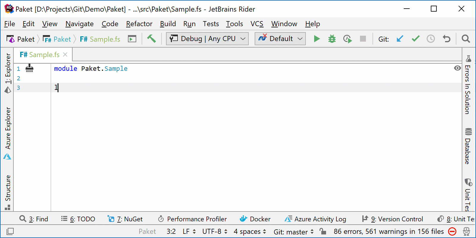This screenshot has width=476, height=238.
Task: Run the Default configuration
Action: tap(317, 39)
